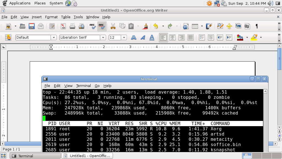282x159 pixels.
Task: Open Writer's Table menu
Action: tap(66, 17)
